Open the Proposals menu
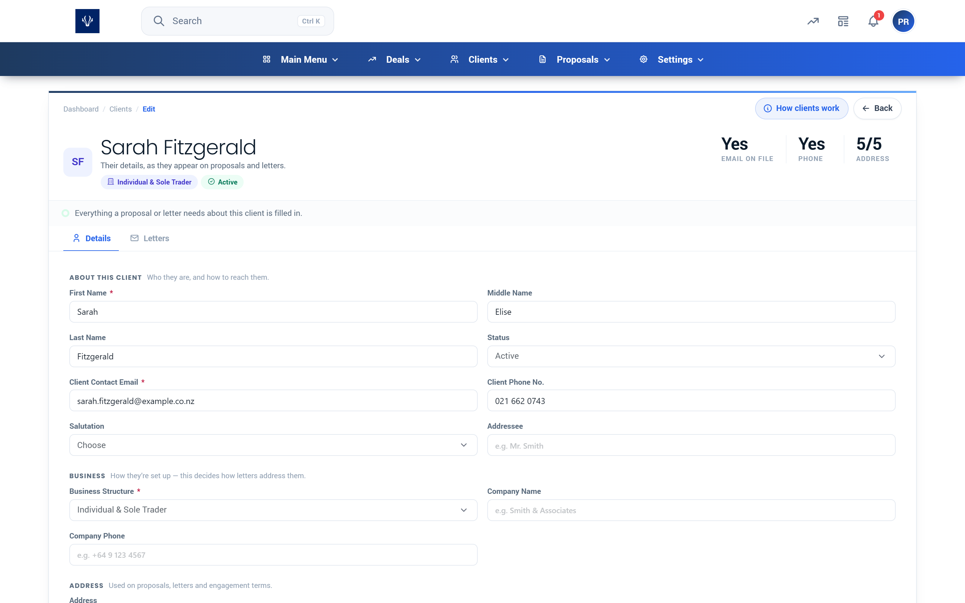This screenshot has height=603, width=965. 574,59
